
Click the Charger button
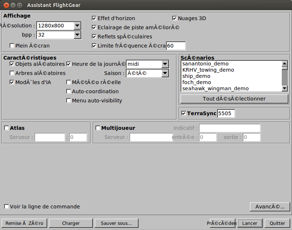pos(71,223)
